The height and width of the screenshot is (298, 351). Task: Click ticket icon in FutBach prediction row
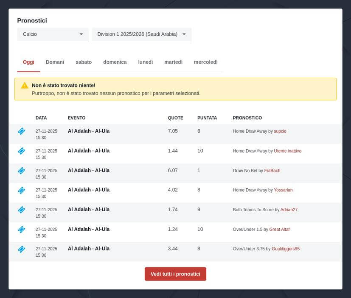click(21, 170)
